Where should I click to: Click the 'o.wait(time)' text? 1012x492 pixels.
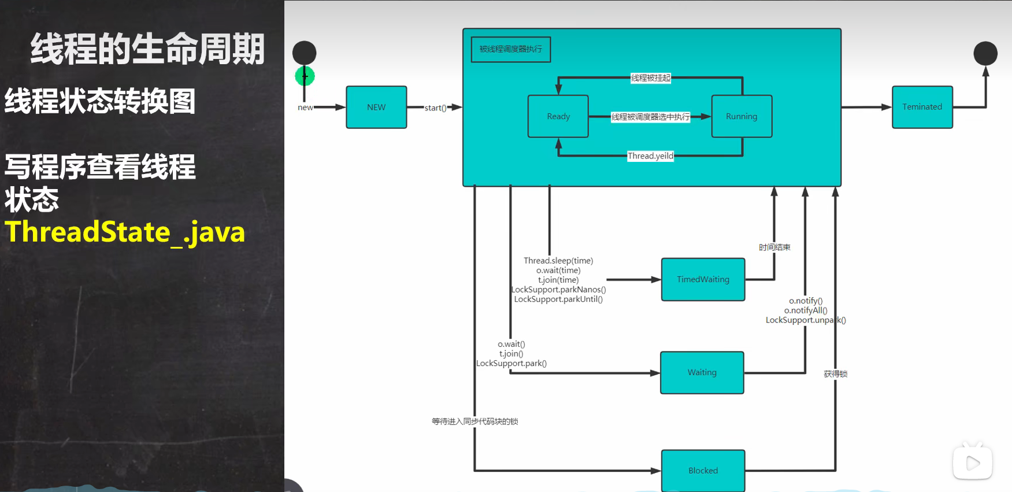click(558, 270)
